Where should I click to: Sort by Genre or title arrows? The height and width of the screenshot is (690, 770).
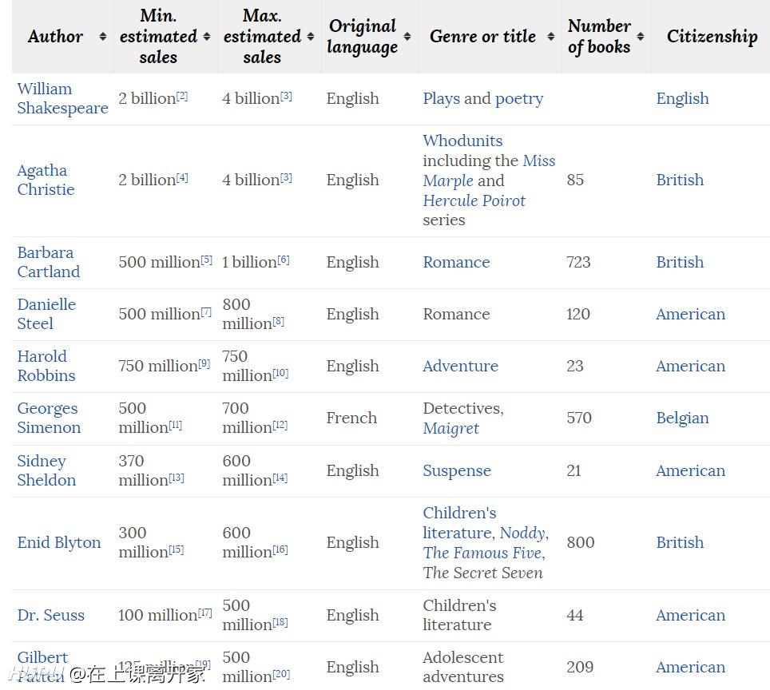[x=551, y=37]
